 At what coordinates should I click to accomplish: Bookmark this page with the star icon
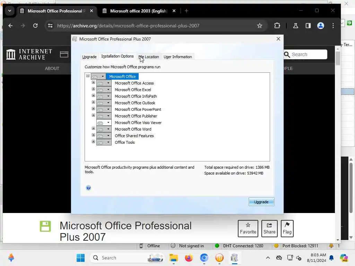pyautogui.click(x=259, y=26)
